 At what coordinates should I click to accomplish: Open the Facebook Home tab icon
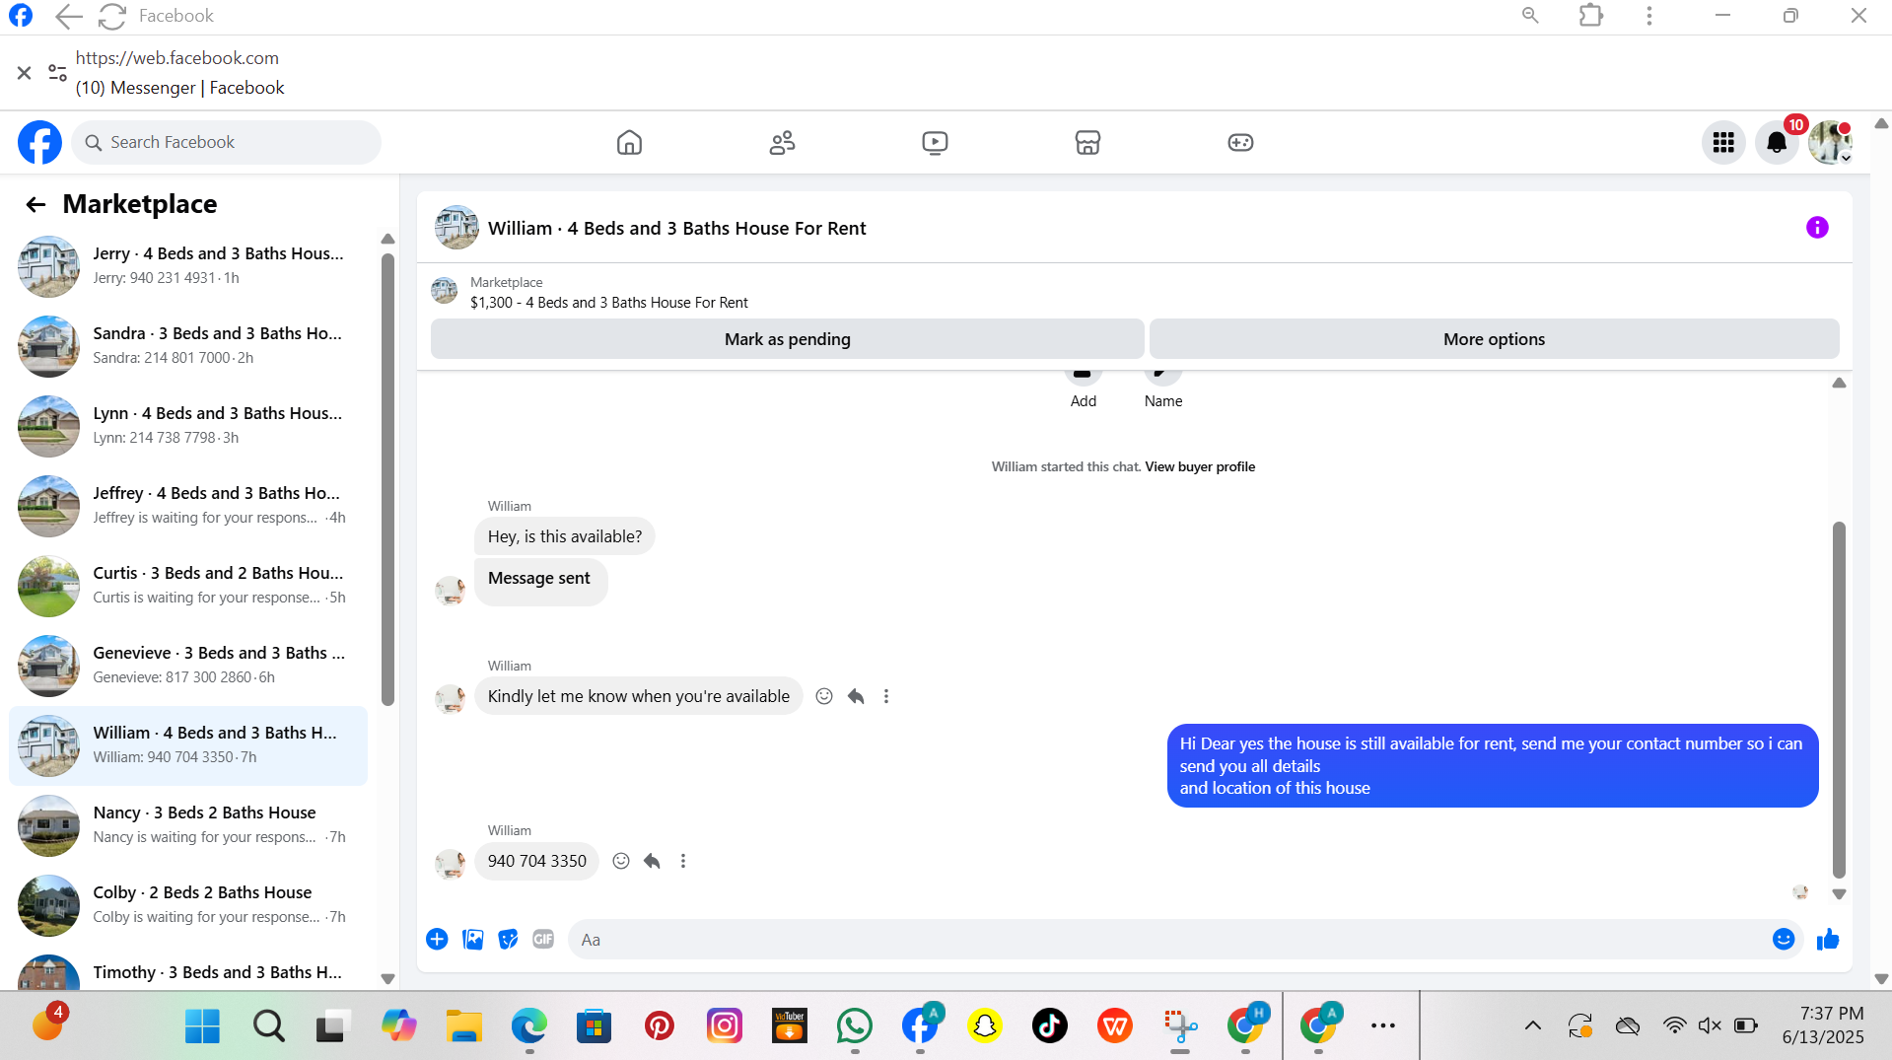click(629, 143)
